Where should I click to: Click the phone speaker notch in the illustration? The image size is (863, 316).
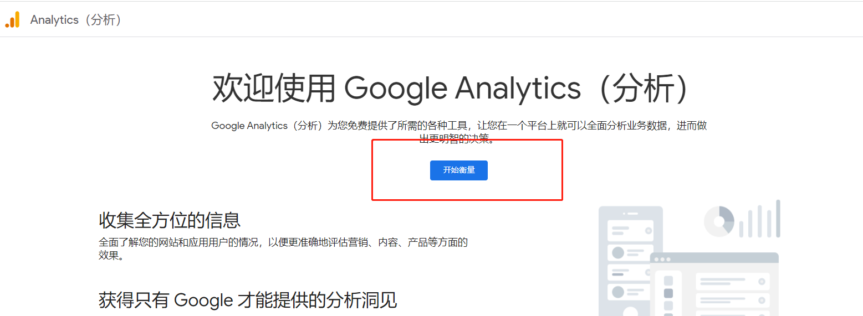coord(631,213)
